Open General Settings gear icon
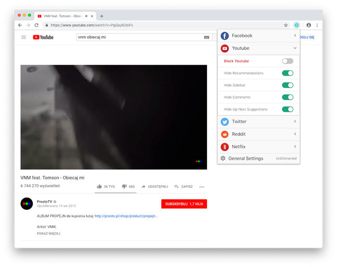337x267 pixels. pyautogui.click(x=223, y=158)
